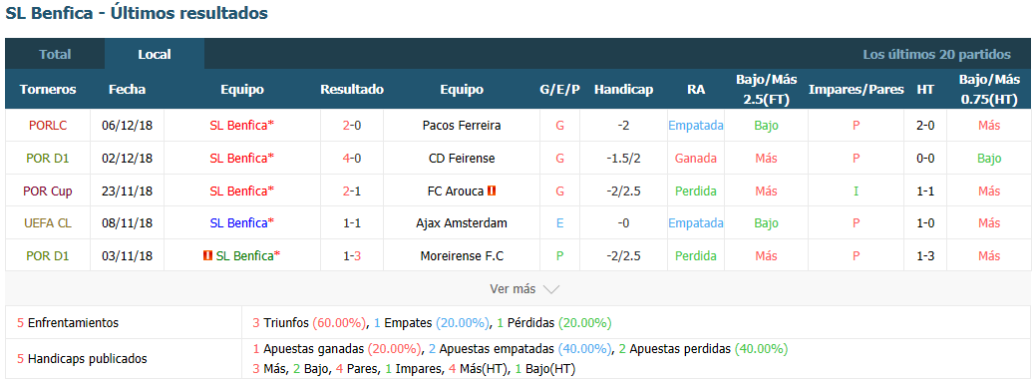Click the 4-0 result score

pos(352,158)
